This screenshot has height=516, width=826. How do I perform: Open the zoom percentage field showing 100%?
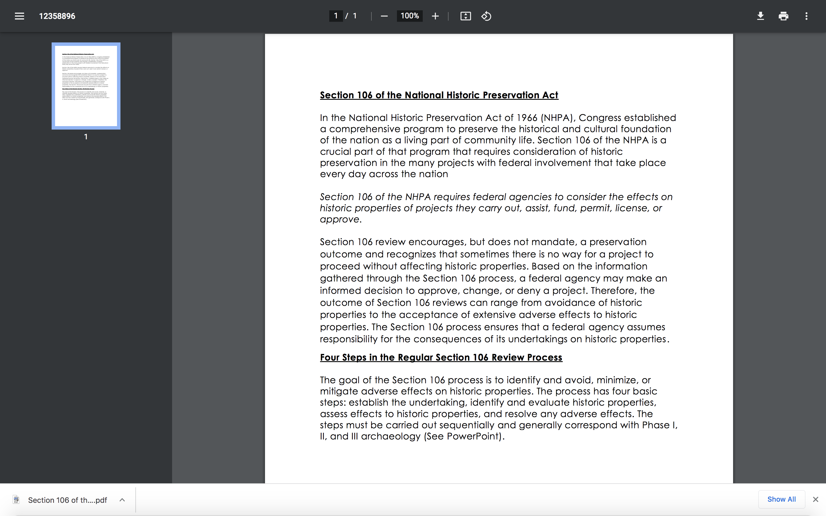(410, 16)
